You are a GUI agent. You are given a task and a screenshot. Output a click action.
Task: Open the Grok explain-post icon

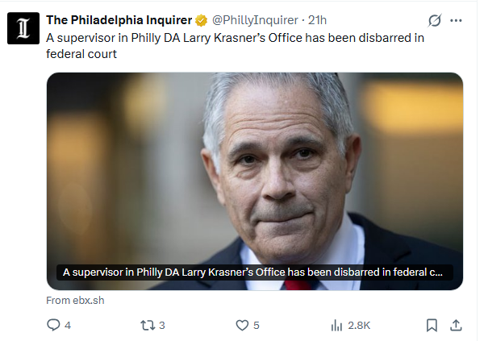pyautogui.click(x=435, y=20)
